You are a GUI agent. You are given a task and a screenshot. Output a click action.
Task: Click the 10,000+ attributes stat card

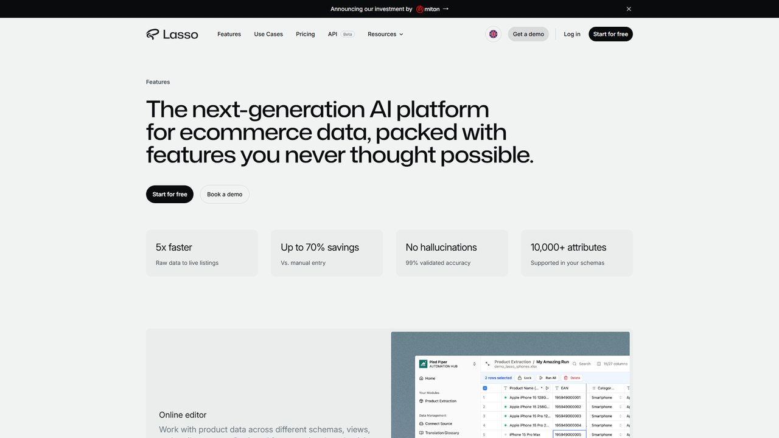[x=577, y=253]
